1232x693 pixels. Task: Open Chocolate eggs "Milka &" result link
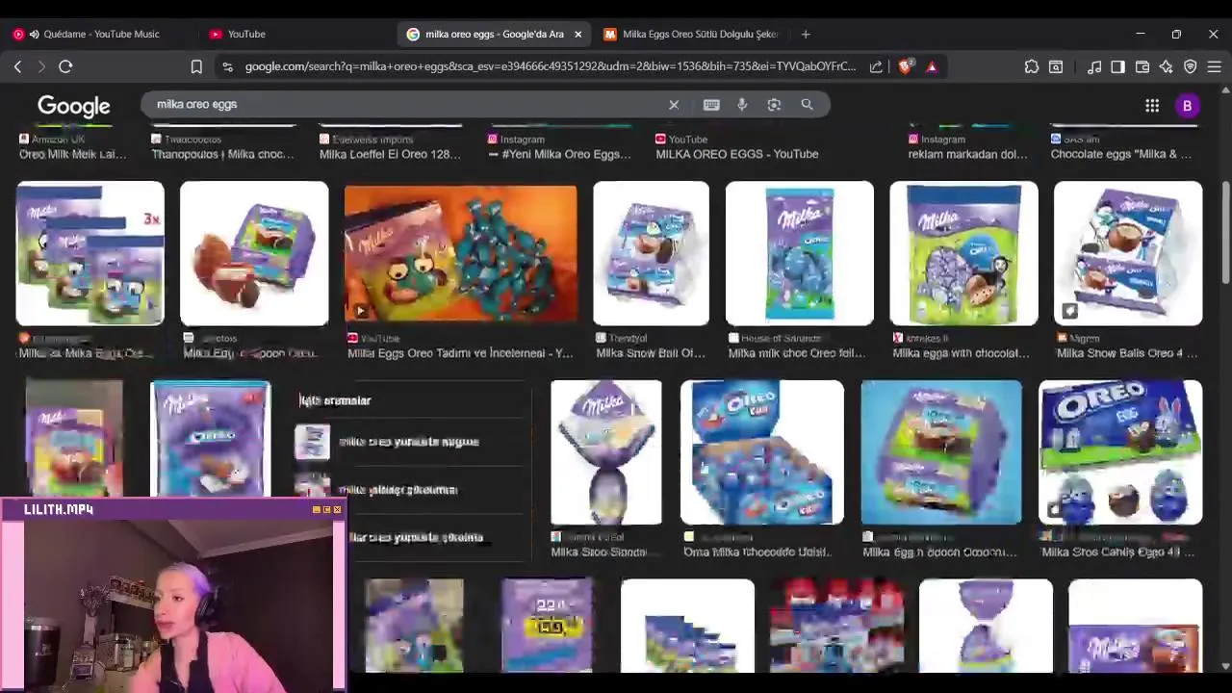(x=1120, y=154)
